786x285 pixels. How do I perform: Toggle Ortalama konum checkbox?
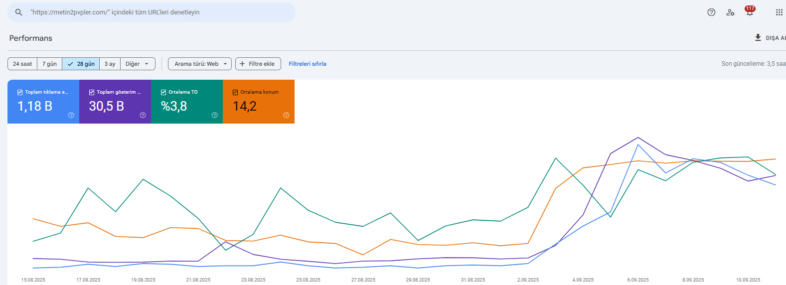(235, 92)
